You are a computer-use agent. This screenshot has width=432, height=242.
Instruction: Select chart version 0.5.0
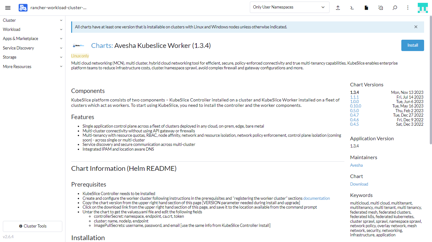tap(355, 111)
